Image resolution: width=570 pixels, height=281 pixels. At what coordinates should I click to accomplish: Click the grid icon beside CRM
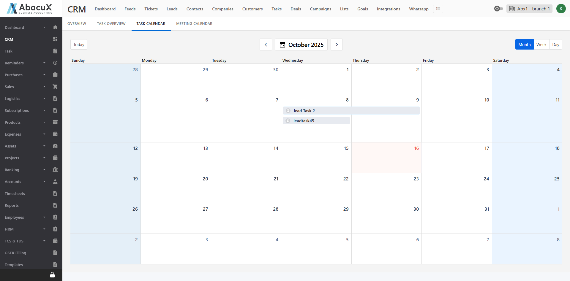(55, 39)
